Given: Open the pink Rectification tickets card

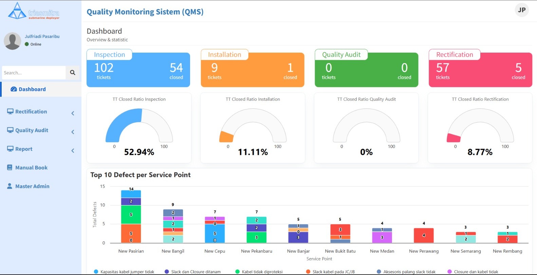Looking at the screenshot, I should coord(480,70).
